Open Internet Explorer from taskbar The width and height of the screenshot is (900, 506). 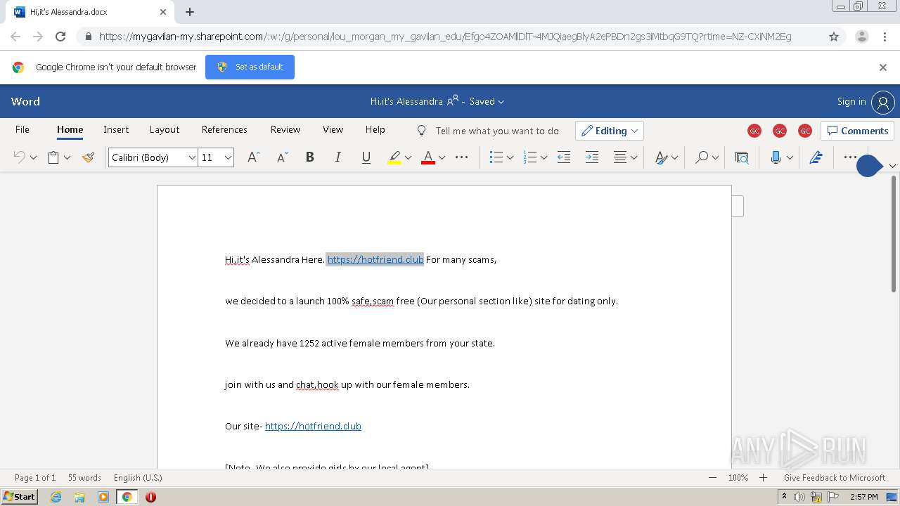[x=56, y=497]
